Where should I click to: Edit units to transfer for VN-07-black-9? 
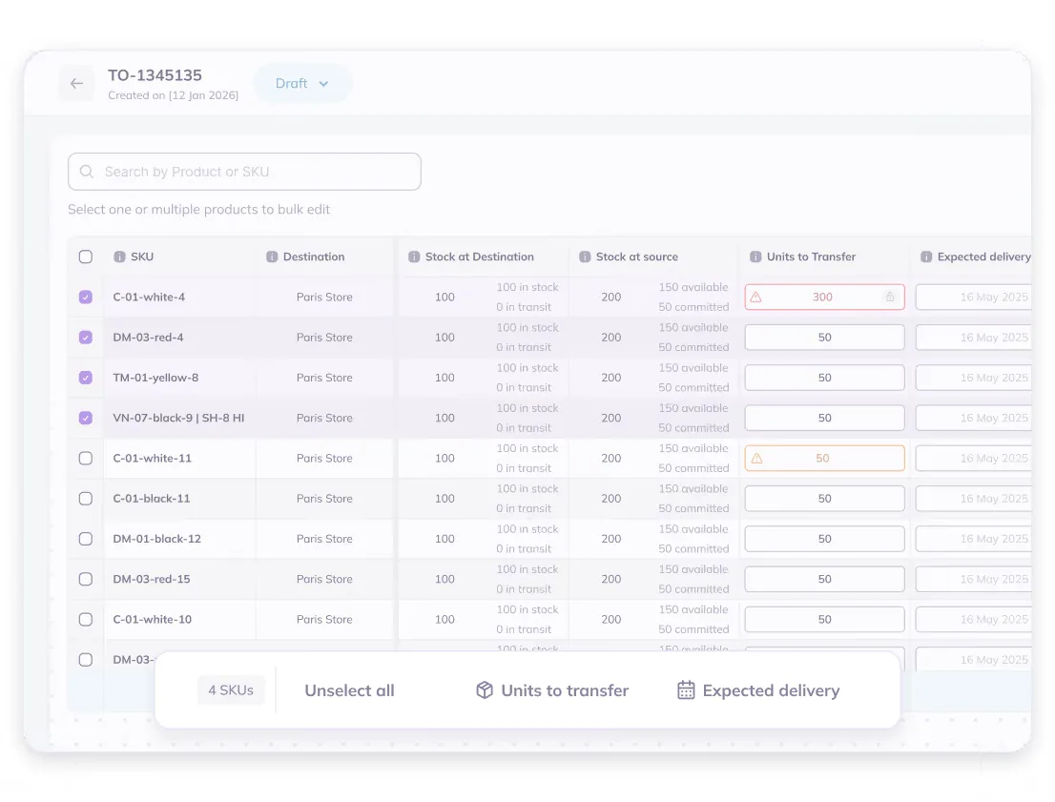pos(824,418)
